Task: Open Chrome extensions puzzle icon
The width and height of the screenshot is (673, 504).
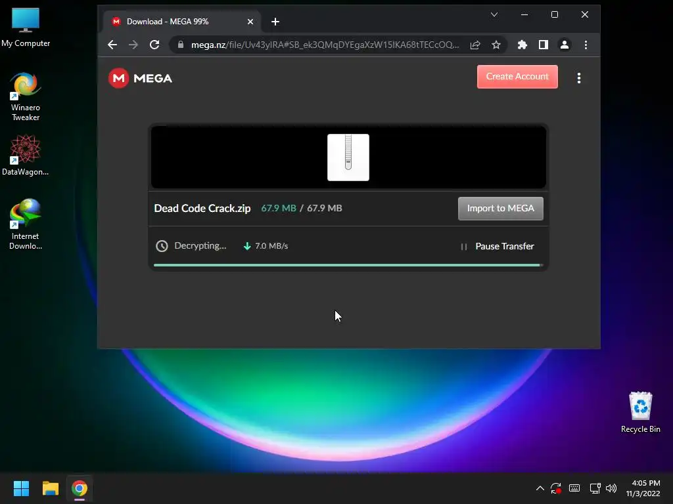Action: pyautogui.click(x=522, y=45)
